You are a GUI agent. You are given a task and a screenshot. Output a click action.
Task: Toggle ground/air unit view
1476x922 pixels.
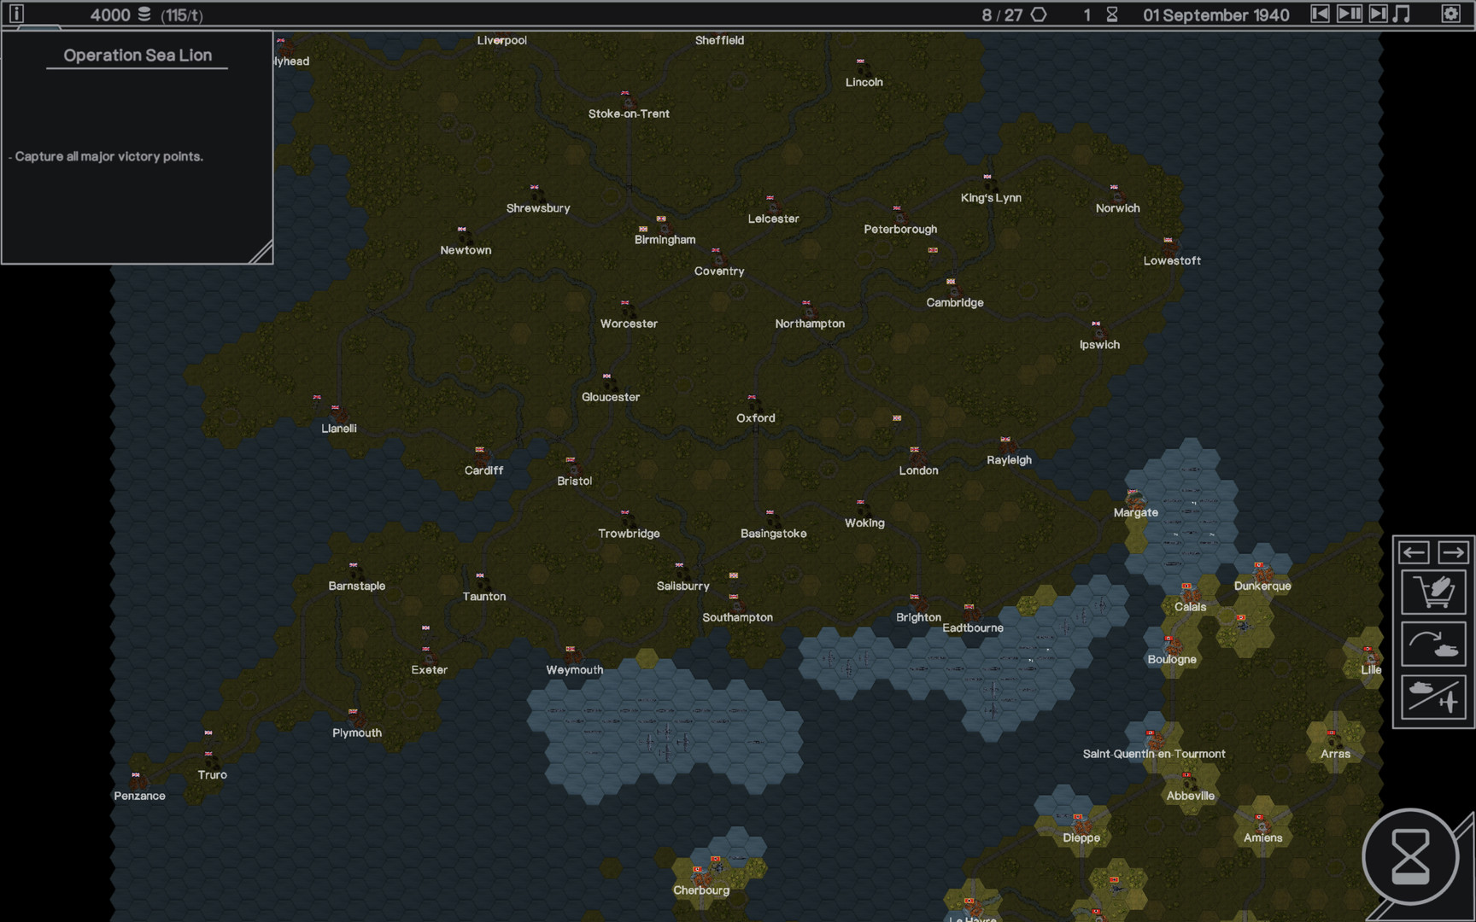coord(1433,697)
